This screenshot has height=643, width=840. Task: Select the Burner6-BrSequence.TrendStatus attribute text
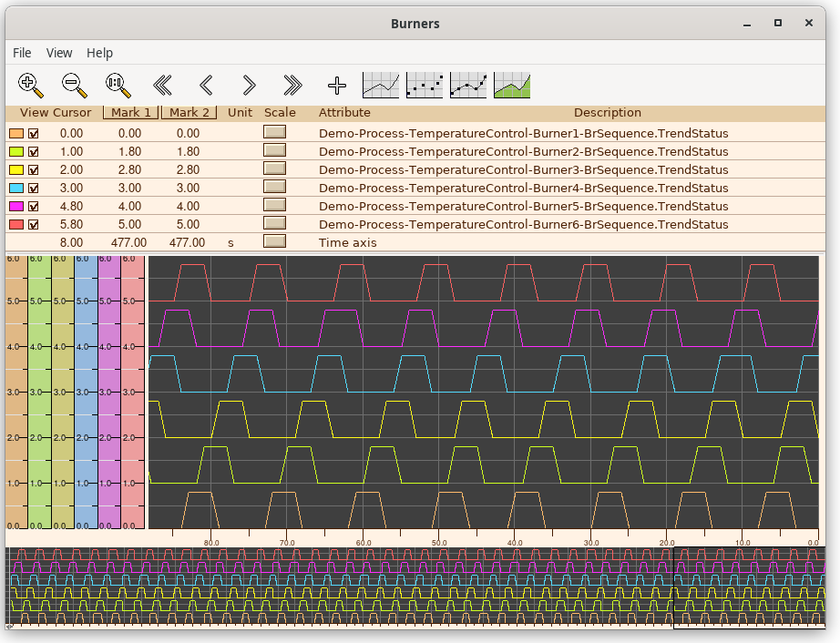(523, 224)
